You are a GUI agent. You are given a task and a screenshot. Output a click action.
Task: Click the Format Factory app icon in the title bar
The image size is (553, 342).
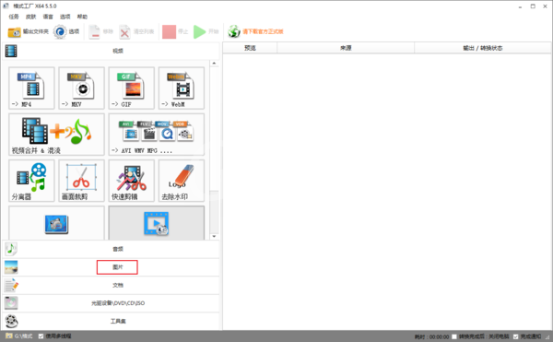coord(6,6)
